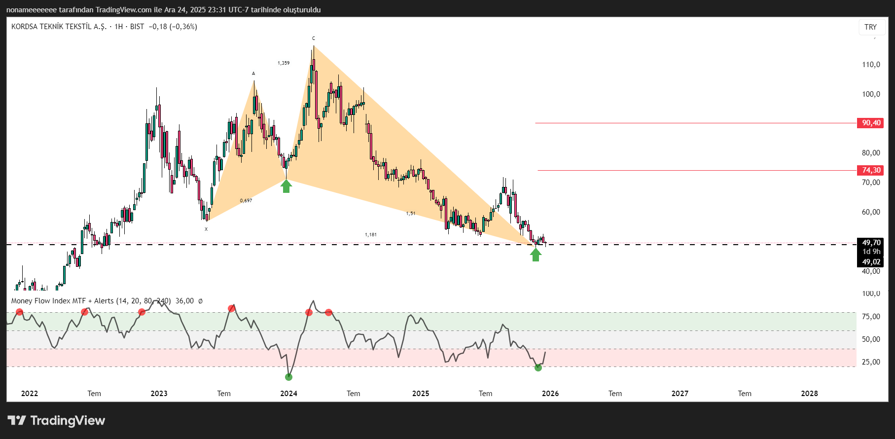Click the 74,30 red price label
This screenshot has width=895, height=439.
870,170
